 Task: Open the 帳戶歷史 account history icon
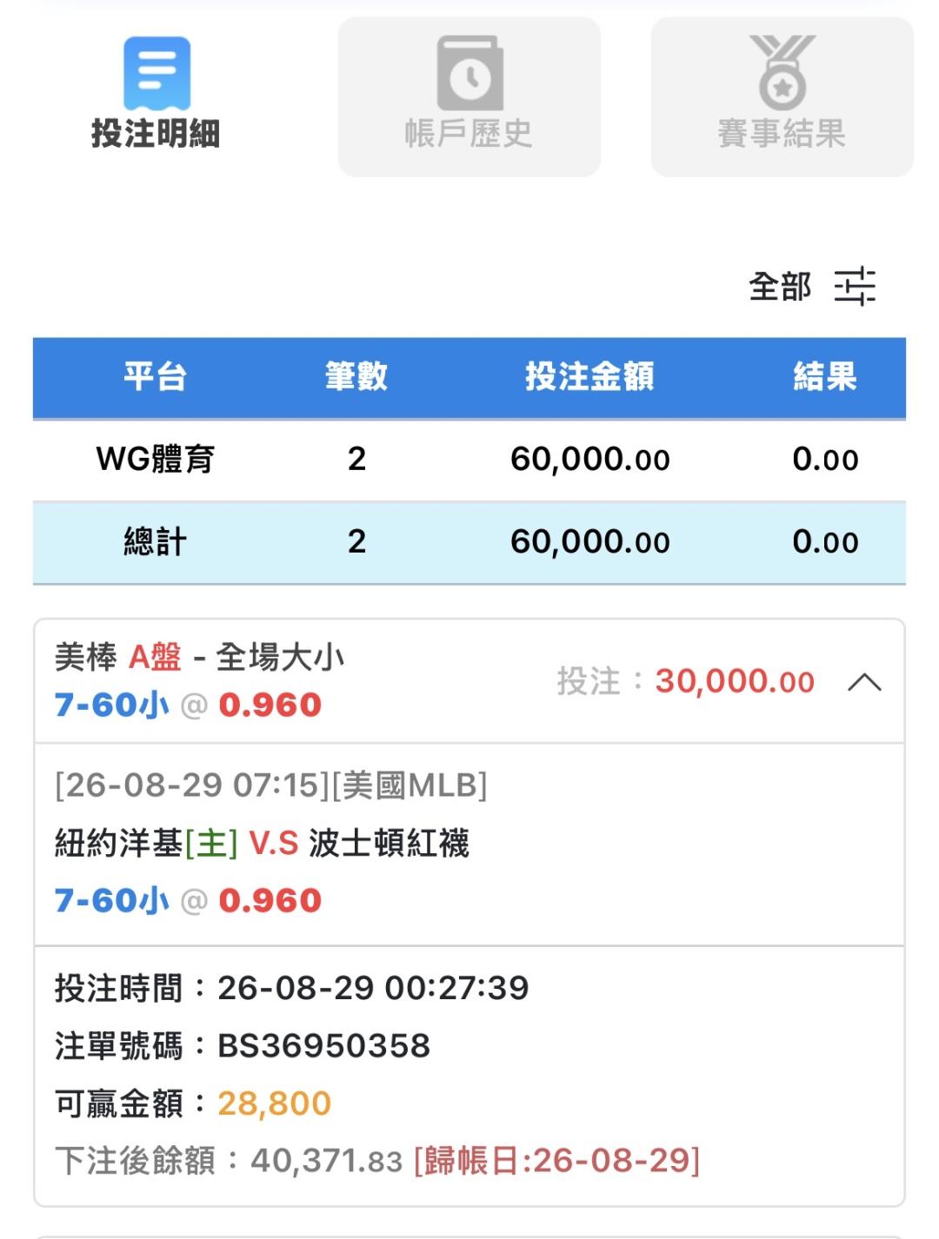pyautogui.click(x=469, y=73)
